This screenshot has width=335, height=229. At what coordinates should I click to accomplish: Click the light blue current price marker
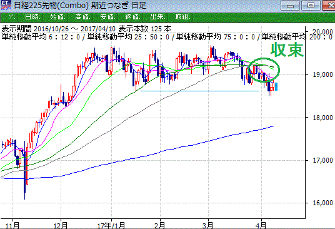click(276, 86)
